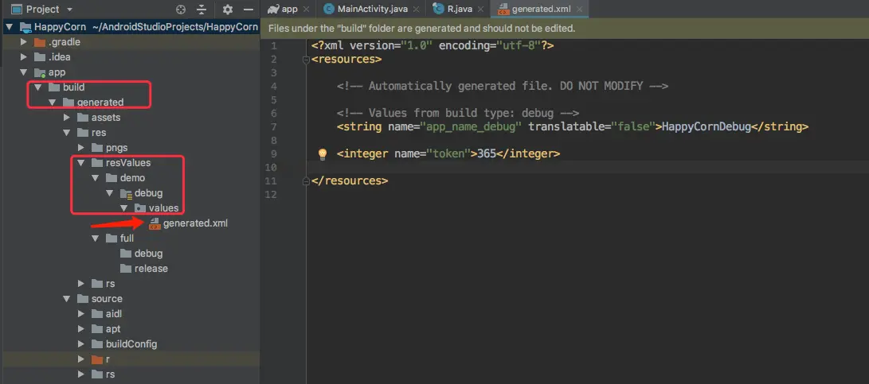Screen dimensions: 869x384
Task: Click the scroll-from-source target icon
Action: (x=180, y=10)
